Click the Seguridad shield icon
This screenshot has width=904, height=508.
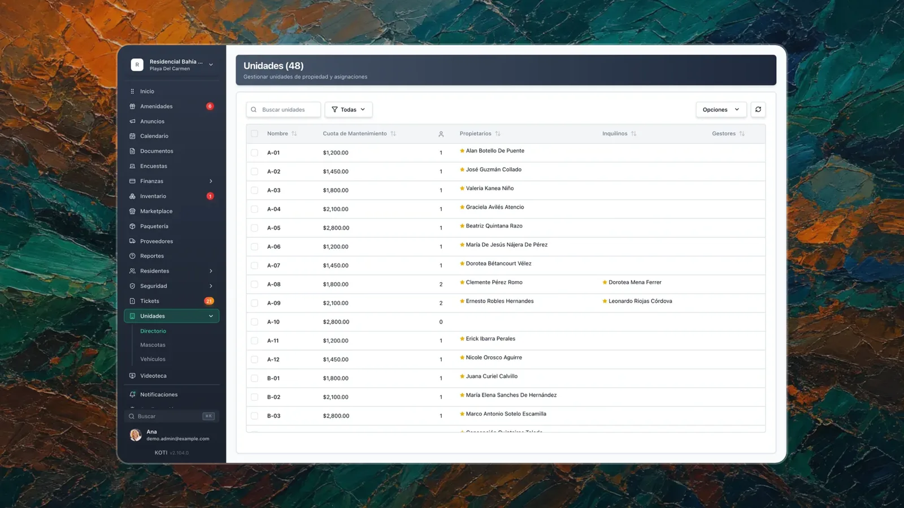[132, 286]
